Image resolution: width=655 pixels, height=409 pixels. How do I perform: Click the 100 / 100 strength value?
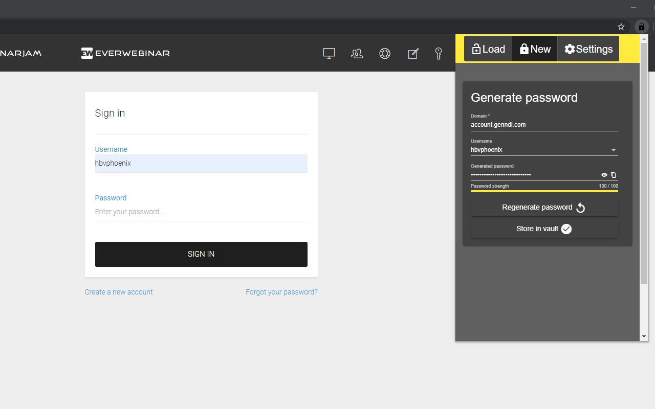tap(608, 186)
